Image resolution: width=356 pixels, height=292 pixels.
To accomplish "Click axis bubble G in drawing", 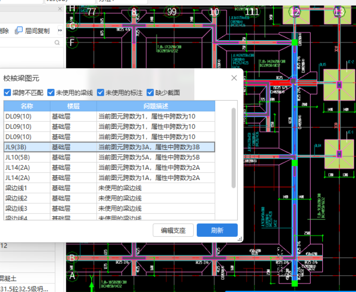I will click(72, 26).
